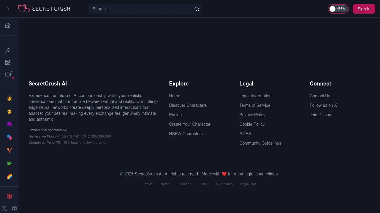This screenshot has height=213, width=380.
Task: Toggle the NSFW switch
Action: coord(338,9)
